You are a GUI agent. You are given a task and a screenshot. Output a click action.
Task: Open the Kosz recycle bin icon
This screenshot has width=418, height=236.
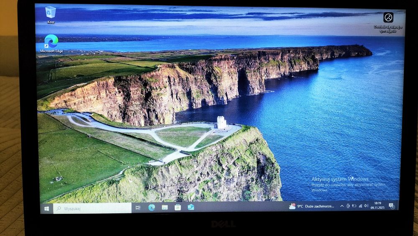[x=51, y=15]
